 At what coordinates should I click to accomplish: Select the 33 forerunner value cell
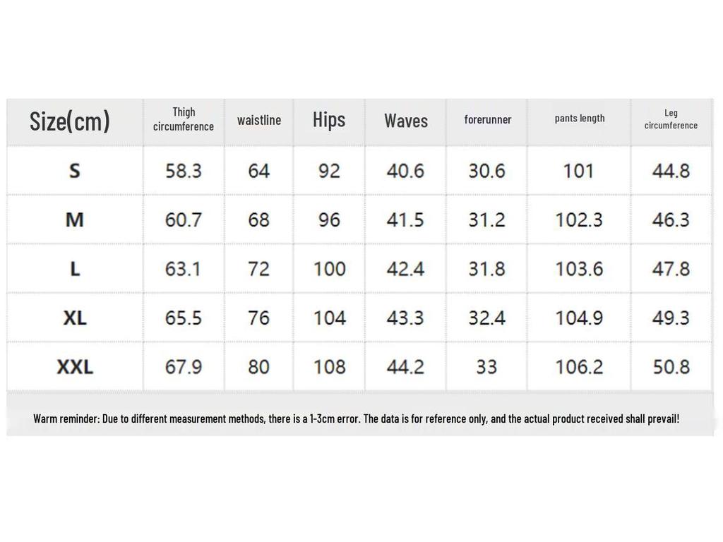(x=486, y=367)
